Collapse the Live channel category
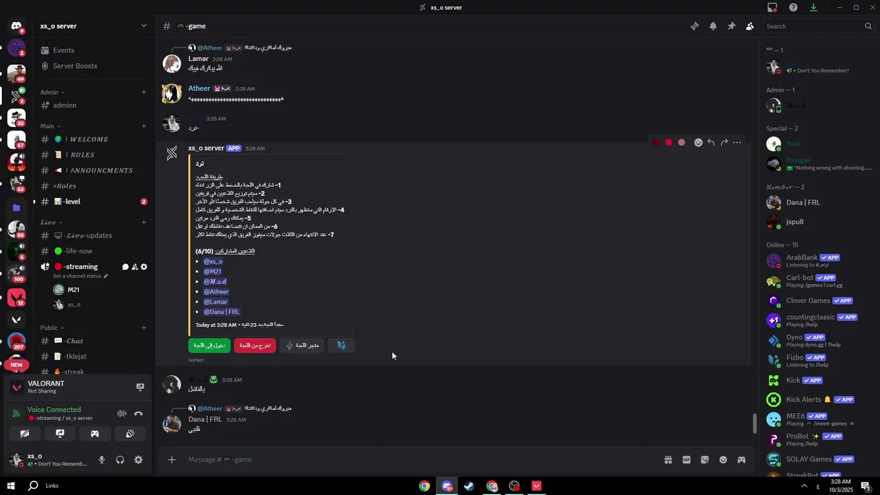Image resolution: width=880 pixels, height=495 pixels. point(51,223)
